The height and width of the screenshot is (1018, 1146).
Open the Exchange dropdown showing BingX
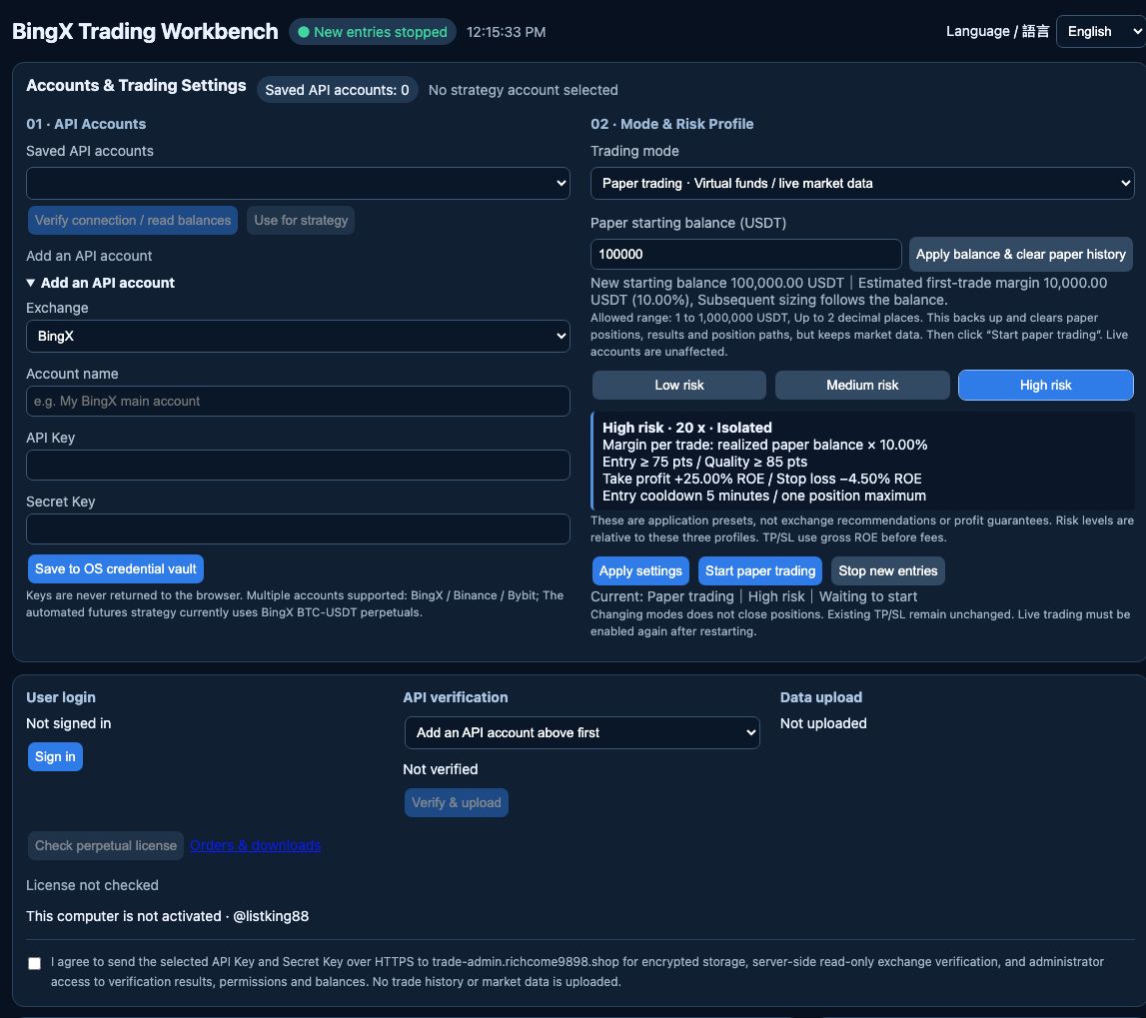298,336
